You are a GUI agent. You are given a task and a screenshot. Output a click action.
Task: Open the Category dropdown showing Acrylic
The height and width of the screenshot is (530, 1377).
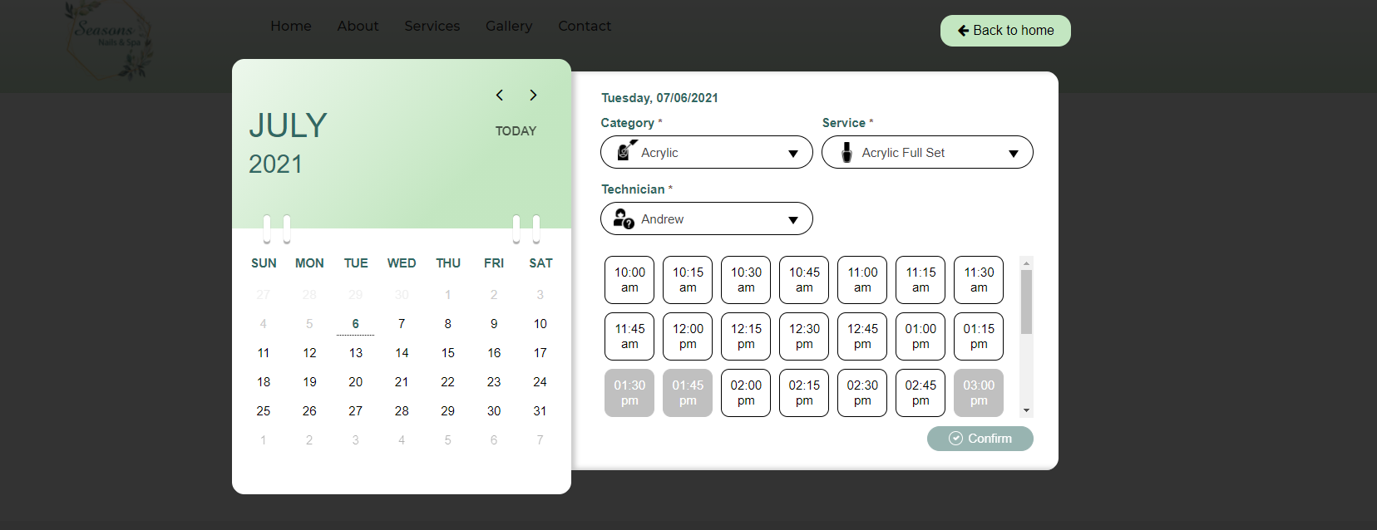[x=706, y=153]
